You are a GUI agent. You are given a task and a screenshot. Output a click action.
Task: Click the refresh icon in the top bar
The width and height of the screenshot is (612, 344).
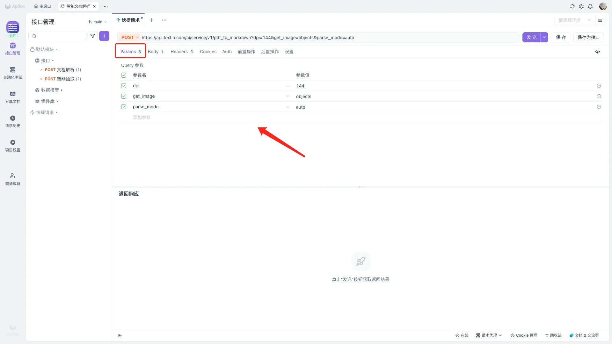click(x=572, y=6)
